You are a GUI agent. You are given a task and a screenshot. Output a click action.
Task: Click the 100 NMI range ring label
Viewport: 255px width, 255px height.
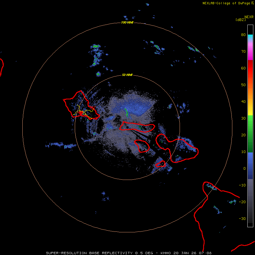[x=127, y=22]
